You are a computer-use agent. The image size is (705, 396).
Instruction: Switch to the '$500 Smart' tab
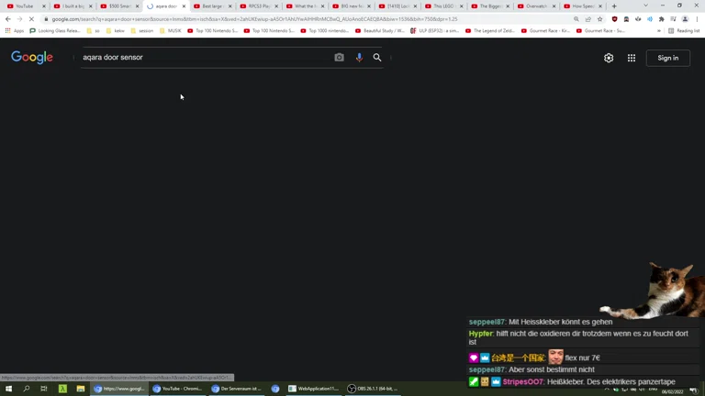click(x=118, y=6)
